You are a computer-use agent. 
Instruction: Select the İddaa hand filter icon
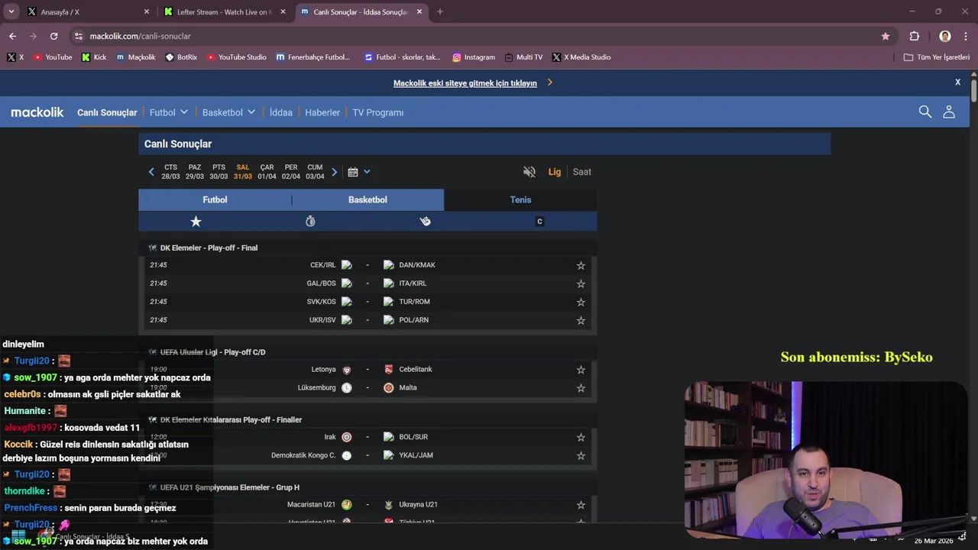point(425,222)
